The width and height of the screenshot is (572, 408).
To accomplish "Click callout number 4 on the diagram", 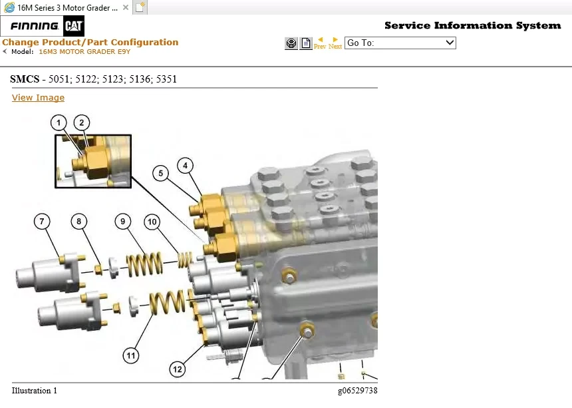I will point(186,164).
